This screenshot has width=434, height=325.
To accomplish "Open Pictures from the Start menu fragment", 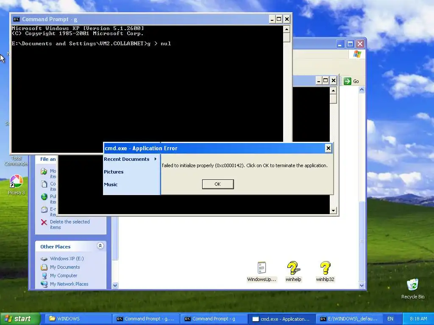I will [114, 172].
